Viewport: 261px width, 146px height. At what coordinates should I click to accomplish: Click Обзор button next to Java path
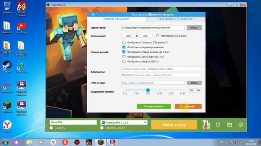click(x=194, y=83)
